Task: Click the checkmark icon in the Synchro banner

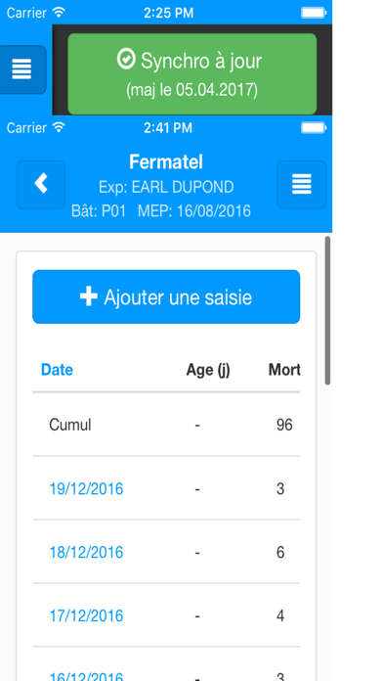Action: 126,59
